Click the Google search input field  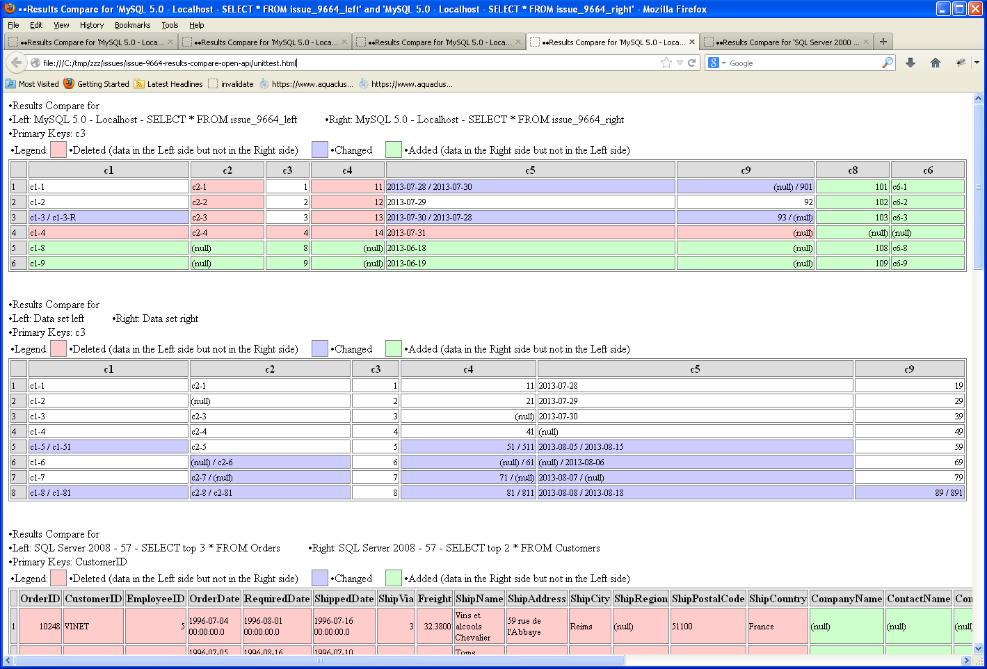803,63
